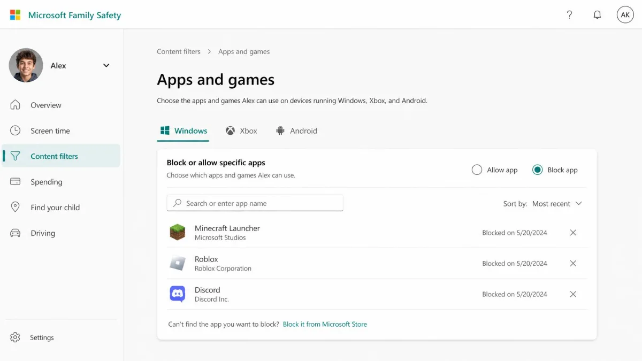Image resolution: width=642 pixels, height=361 pixels.
Task: Open notifications bell icon
Action: coord(598,15)
